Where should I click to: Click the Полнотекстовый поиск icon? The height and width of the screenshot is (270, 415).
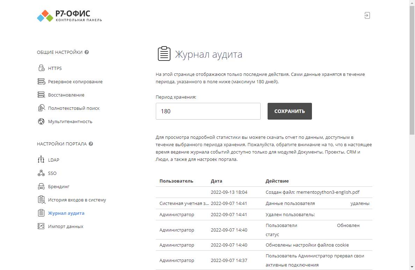pyautogui.click(x=41, y=108)
